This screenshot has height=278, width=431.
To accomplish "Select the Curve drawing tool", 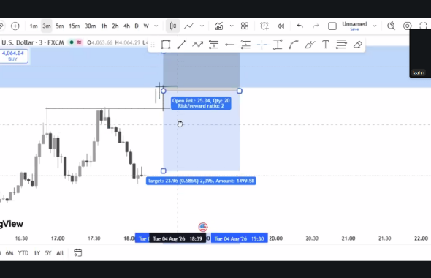I will (x=294, y=45).
